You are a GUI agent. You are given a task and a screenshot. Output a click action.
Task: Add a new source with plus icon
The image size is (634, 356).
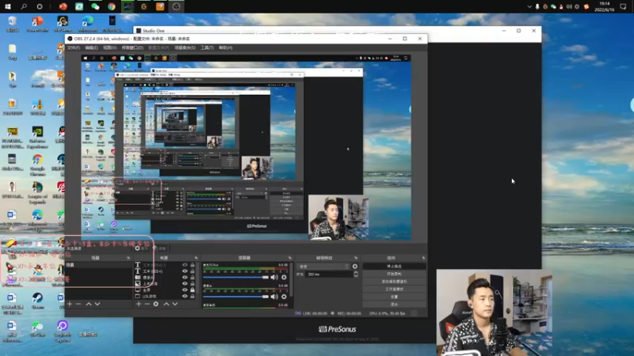point(139,304)
